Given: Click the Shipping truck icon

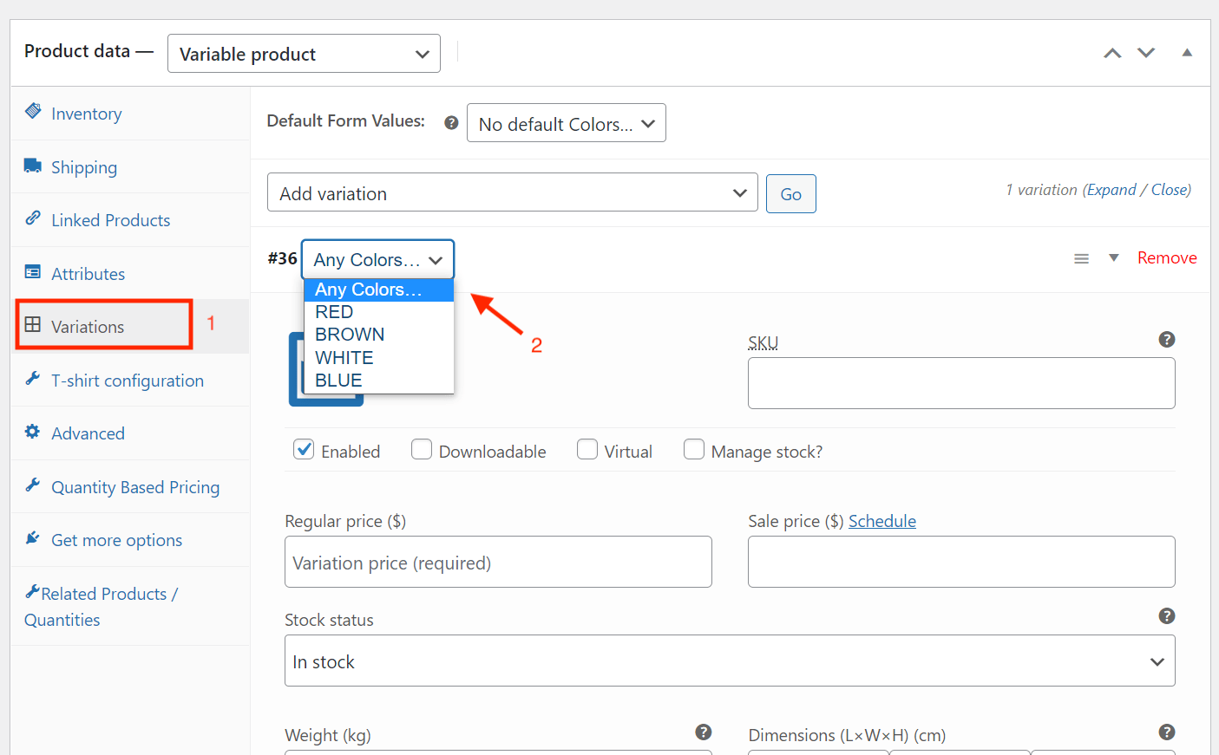Looking at the screenshot, I should pyautogui.click(x=33, y=166).
